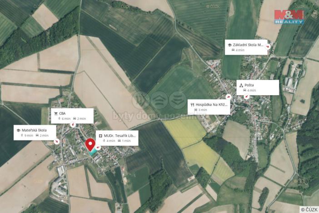Click the MUDr. Tesařík doctor label
Image resolution: width=319 pixels, height=213 pixels.
point(117,138)
